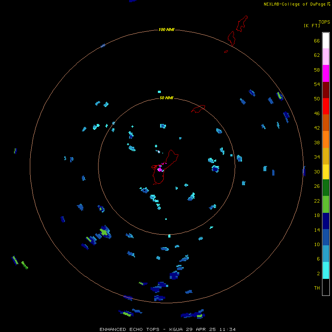Select the light blue legend band
332x332 pixels.
326,253
